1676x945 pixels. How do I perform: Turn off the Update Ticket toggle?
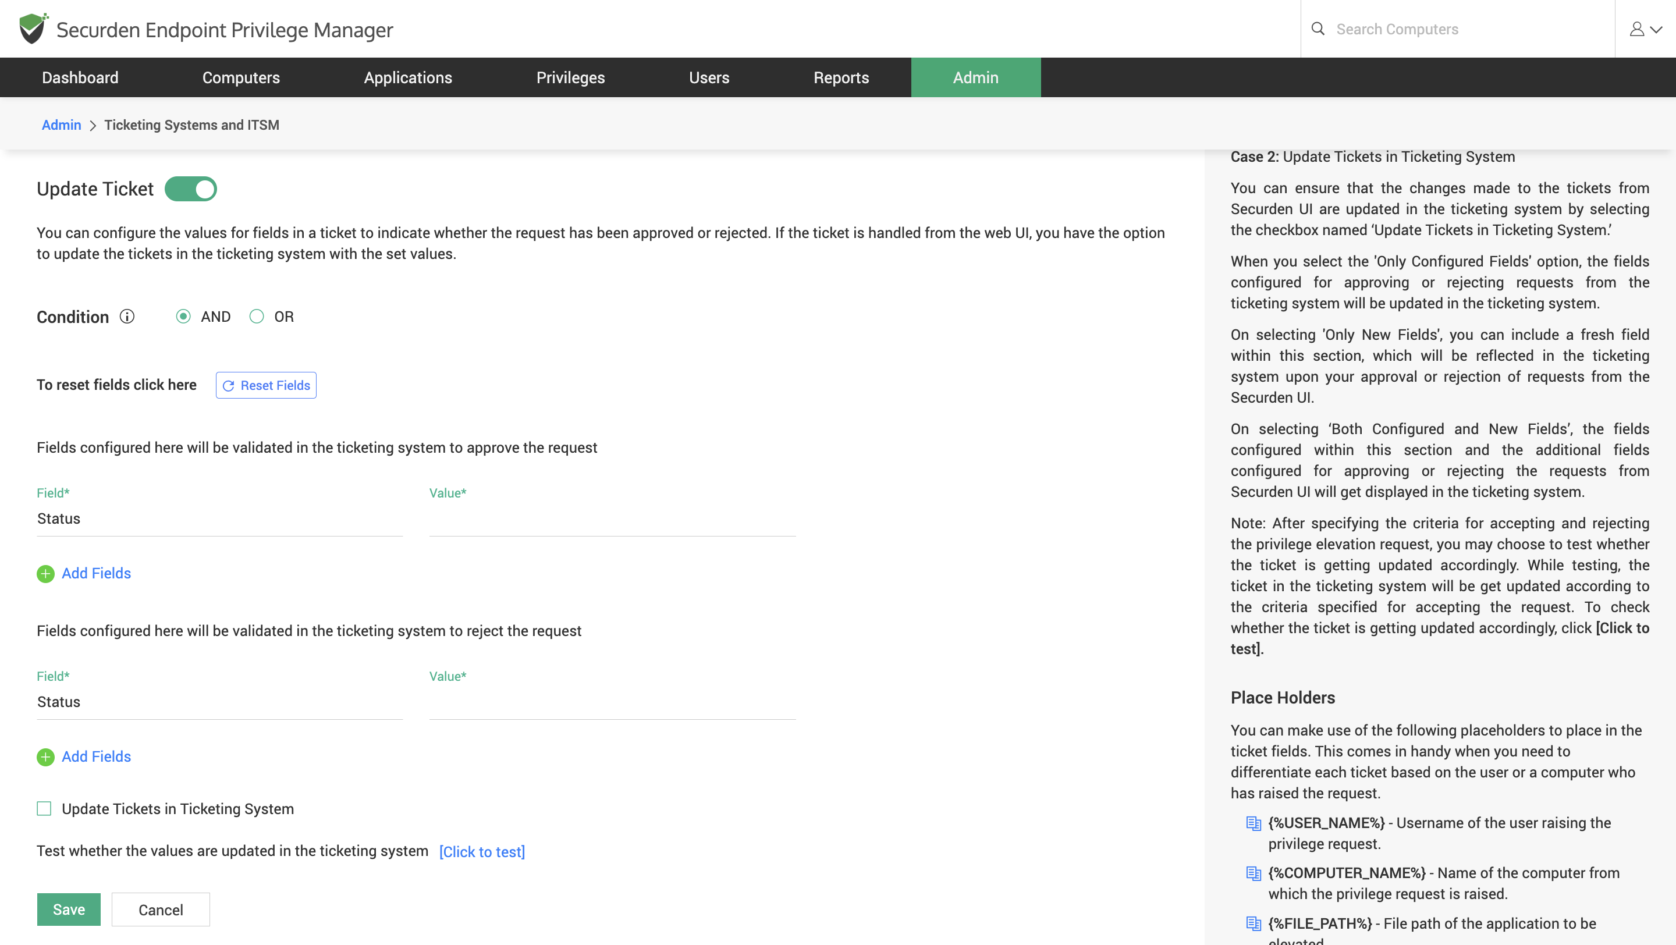pos(191,189)
